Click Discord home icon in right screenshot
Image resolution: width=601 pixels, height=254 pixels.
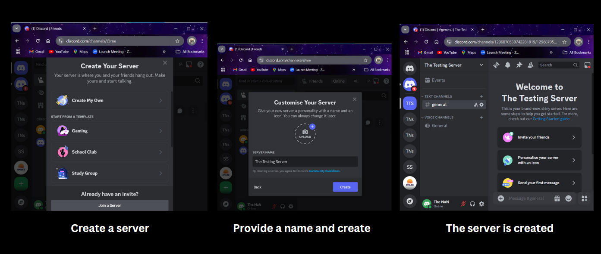pos(410,68)
